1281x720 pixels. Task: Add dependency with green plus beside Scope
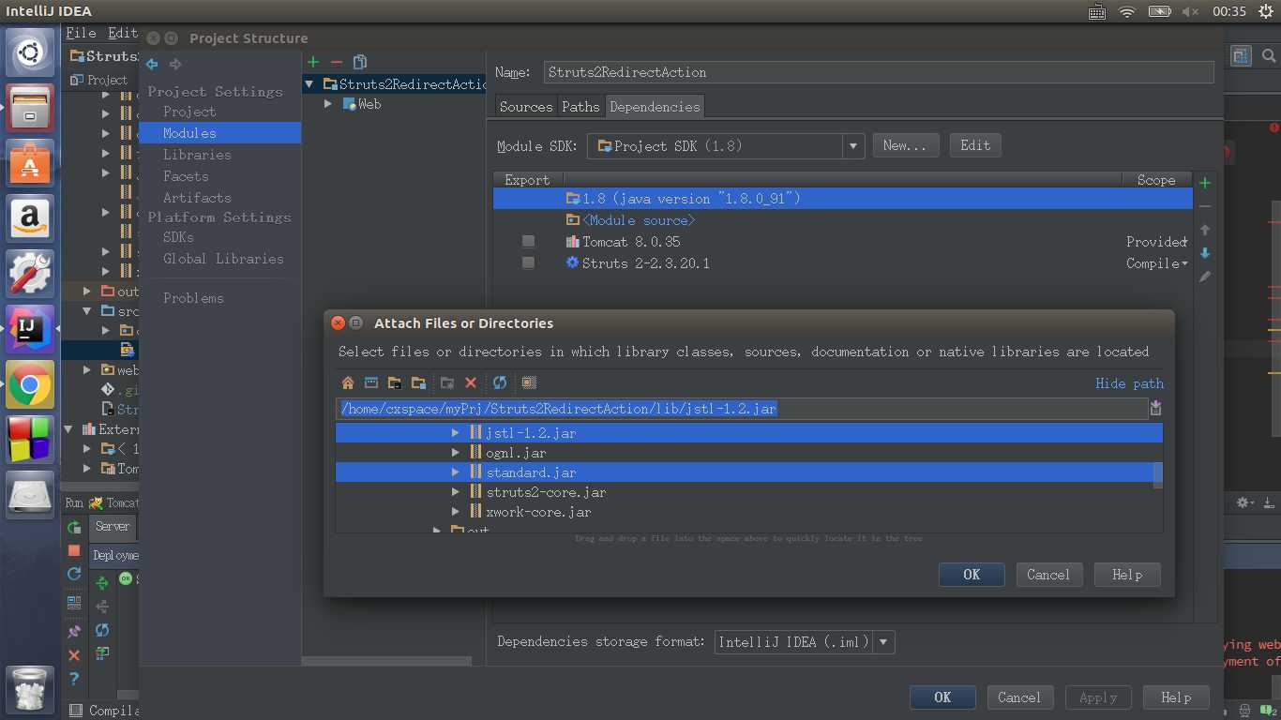[x=1205, y=183]
